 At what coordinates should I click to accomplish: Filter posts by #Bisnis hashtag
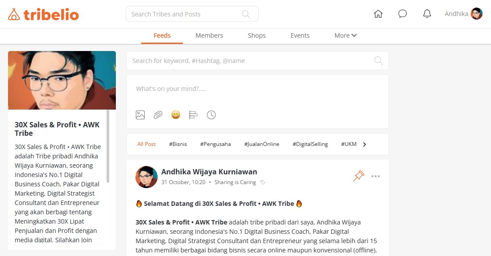click(x=178, y=144)
